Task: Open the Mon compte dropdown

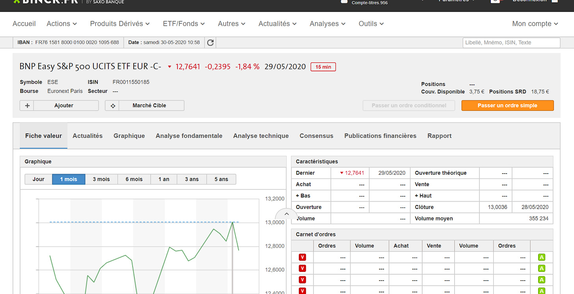Action: click(535, 24)
